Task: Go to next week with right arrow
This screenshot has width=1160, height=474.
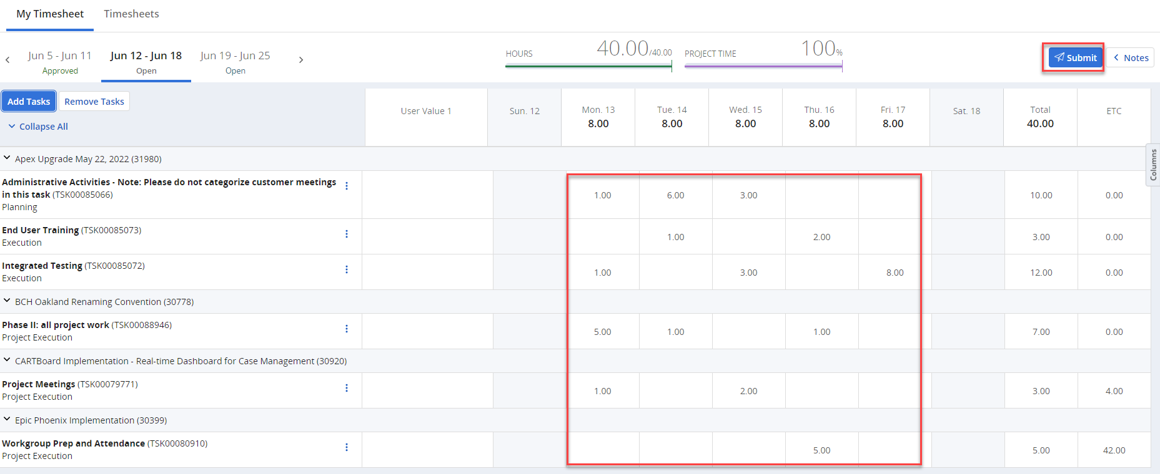Action: (x=301, y=60)
